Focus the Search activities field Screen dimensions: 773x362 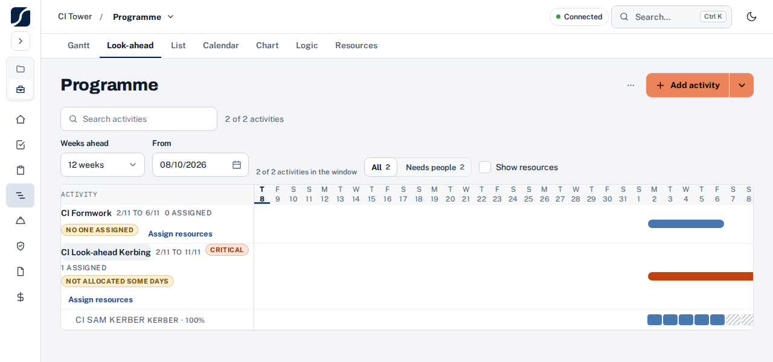[139, 119]
